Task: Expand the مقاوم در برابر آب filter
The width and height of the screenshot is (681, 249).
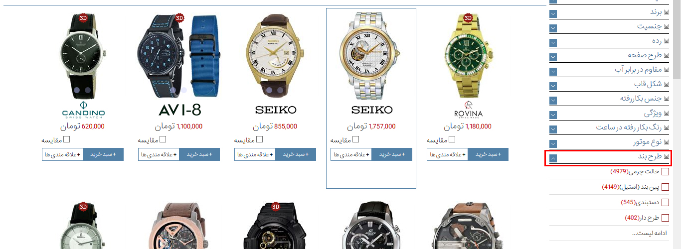Action: point(553,72)
